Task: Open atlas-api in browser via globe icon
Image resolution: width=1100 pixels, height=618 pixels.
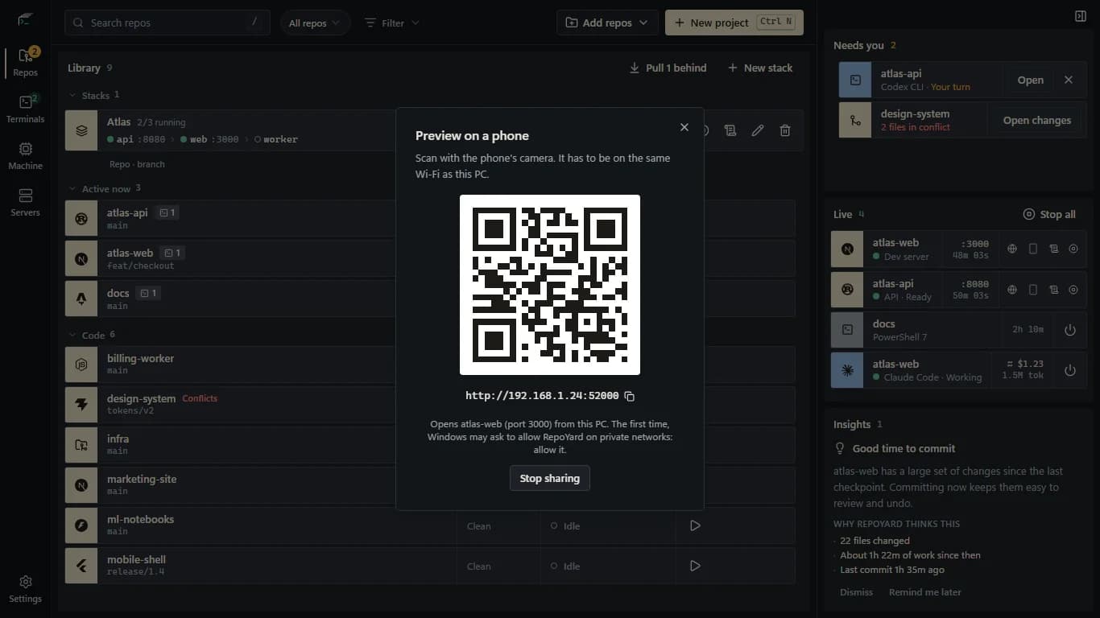Action: 1012,290
